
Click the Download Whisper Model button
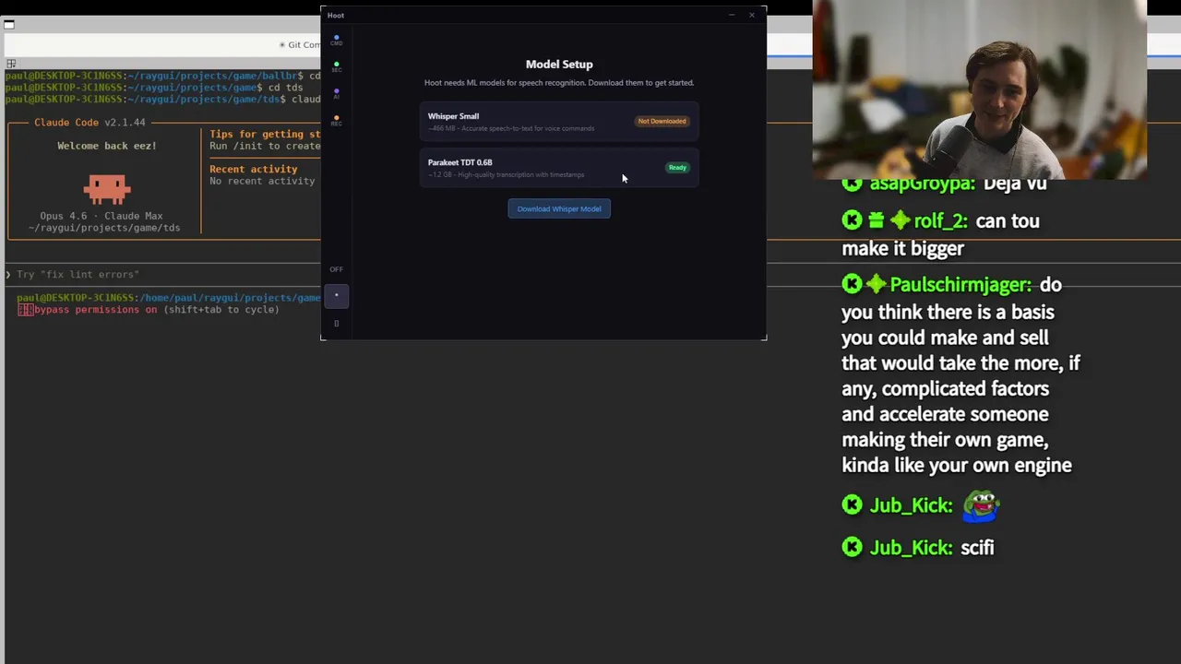pos(559,208)
